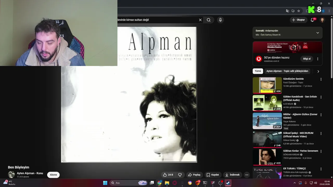Click the Oluştur create button
333x187 pixels.
[x=298, y=20]
